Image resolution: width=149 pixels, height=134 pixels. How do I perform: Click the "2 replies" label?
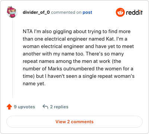[59, 107]
